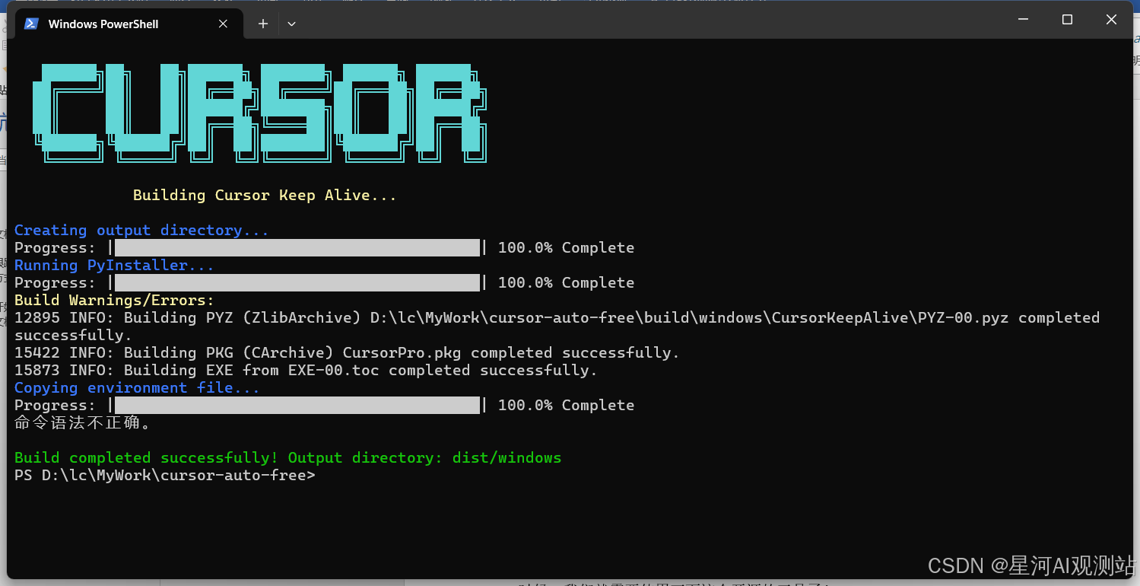Click the PS D:\lc\MyWork\cursor-auto-free> prompt
The image size is (1140, 586).
[x=164, y=475]
